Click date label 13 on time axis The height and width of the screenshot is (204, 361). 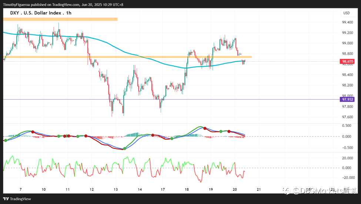coord(116,189)
